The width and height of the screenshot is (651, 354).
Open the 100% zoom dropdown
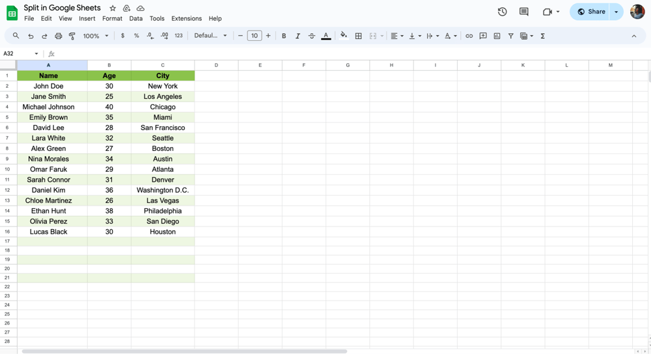(x=96, y=36)
